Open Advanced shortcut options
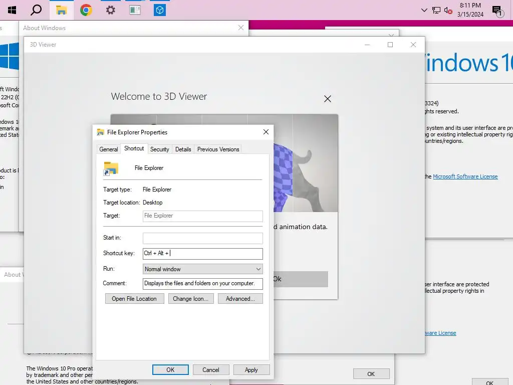The image size is (513, 385). click(240, 299)
